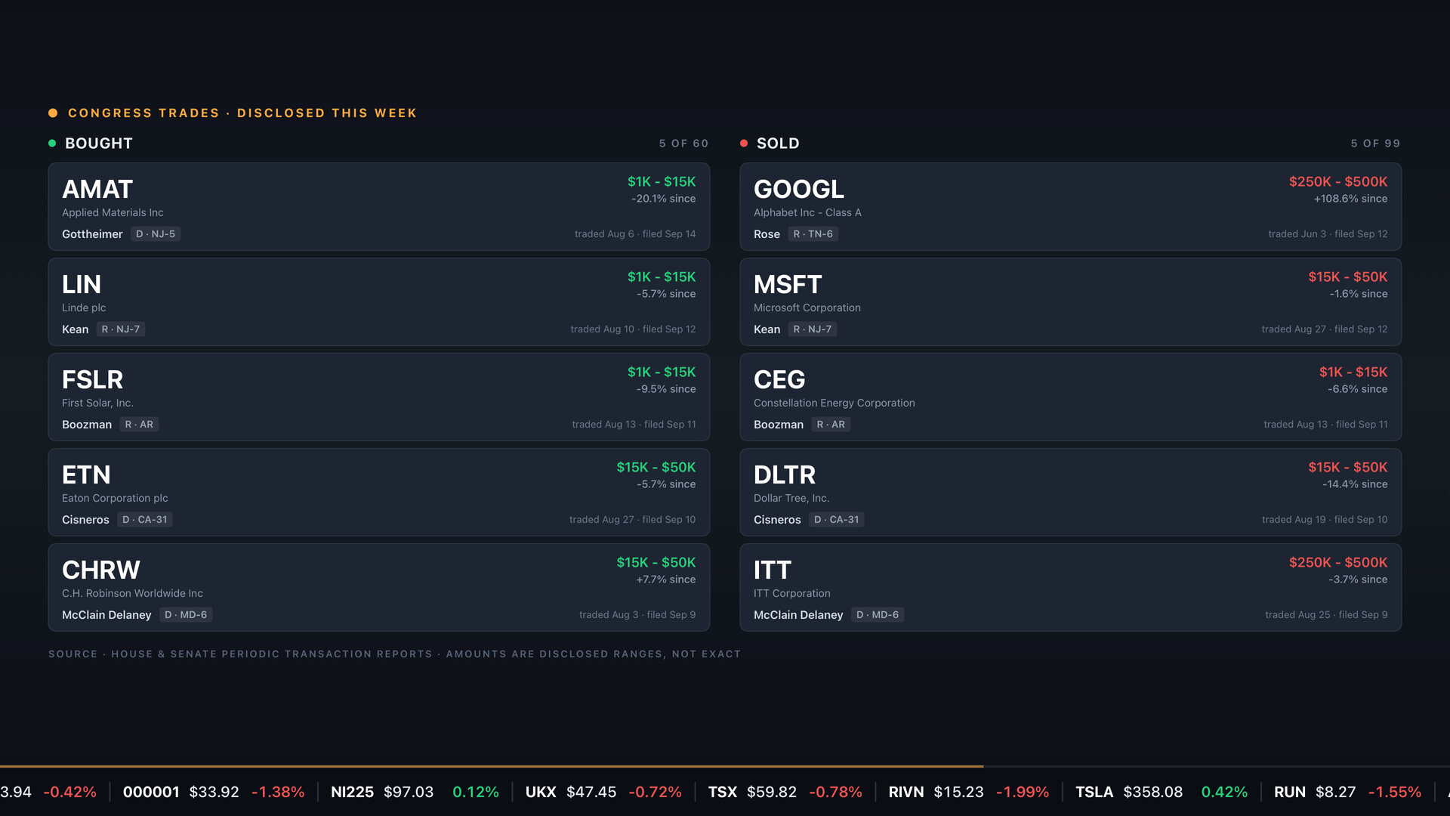Image resolution: width=1450 pixels, height=816 pixels.
Task: Click the RIVN ticker in bottom tape
Action: click(906, 792)
